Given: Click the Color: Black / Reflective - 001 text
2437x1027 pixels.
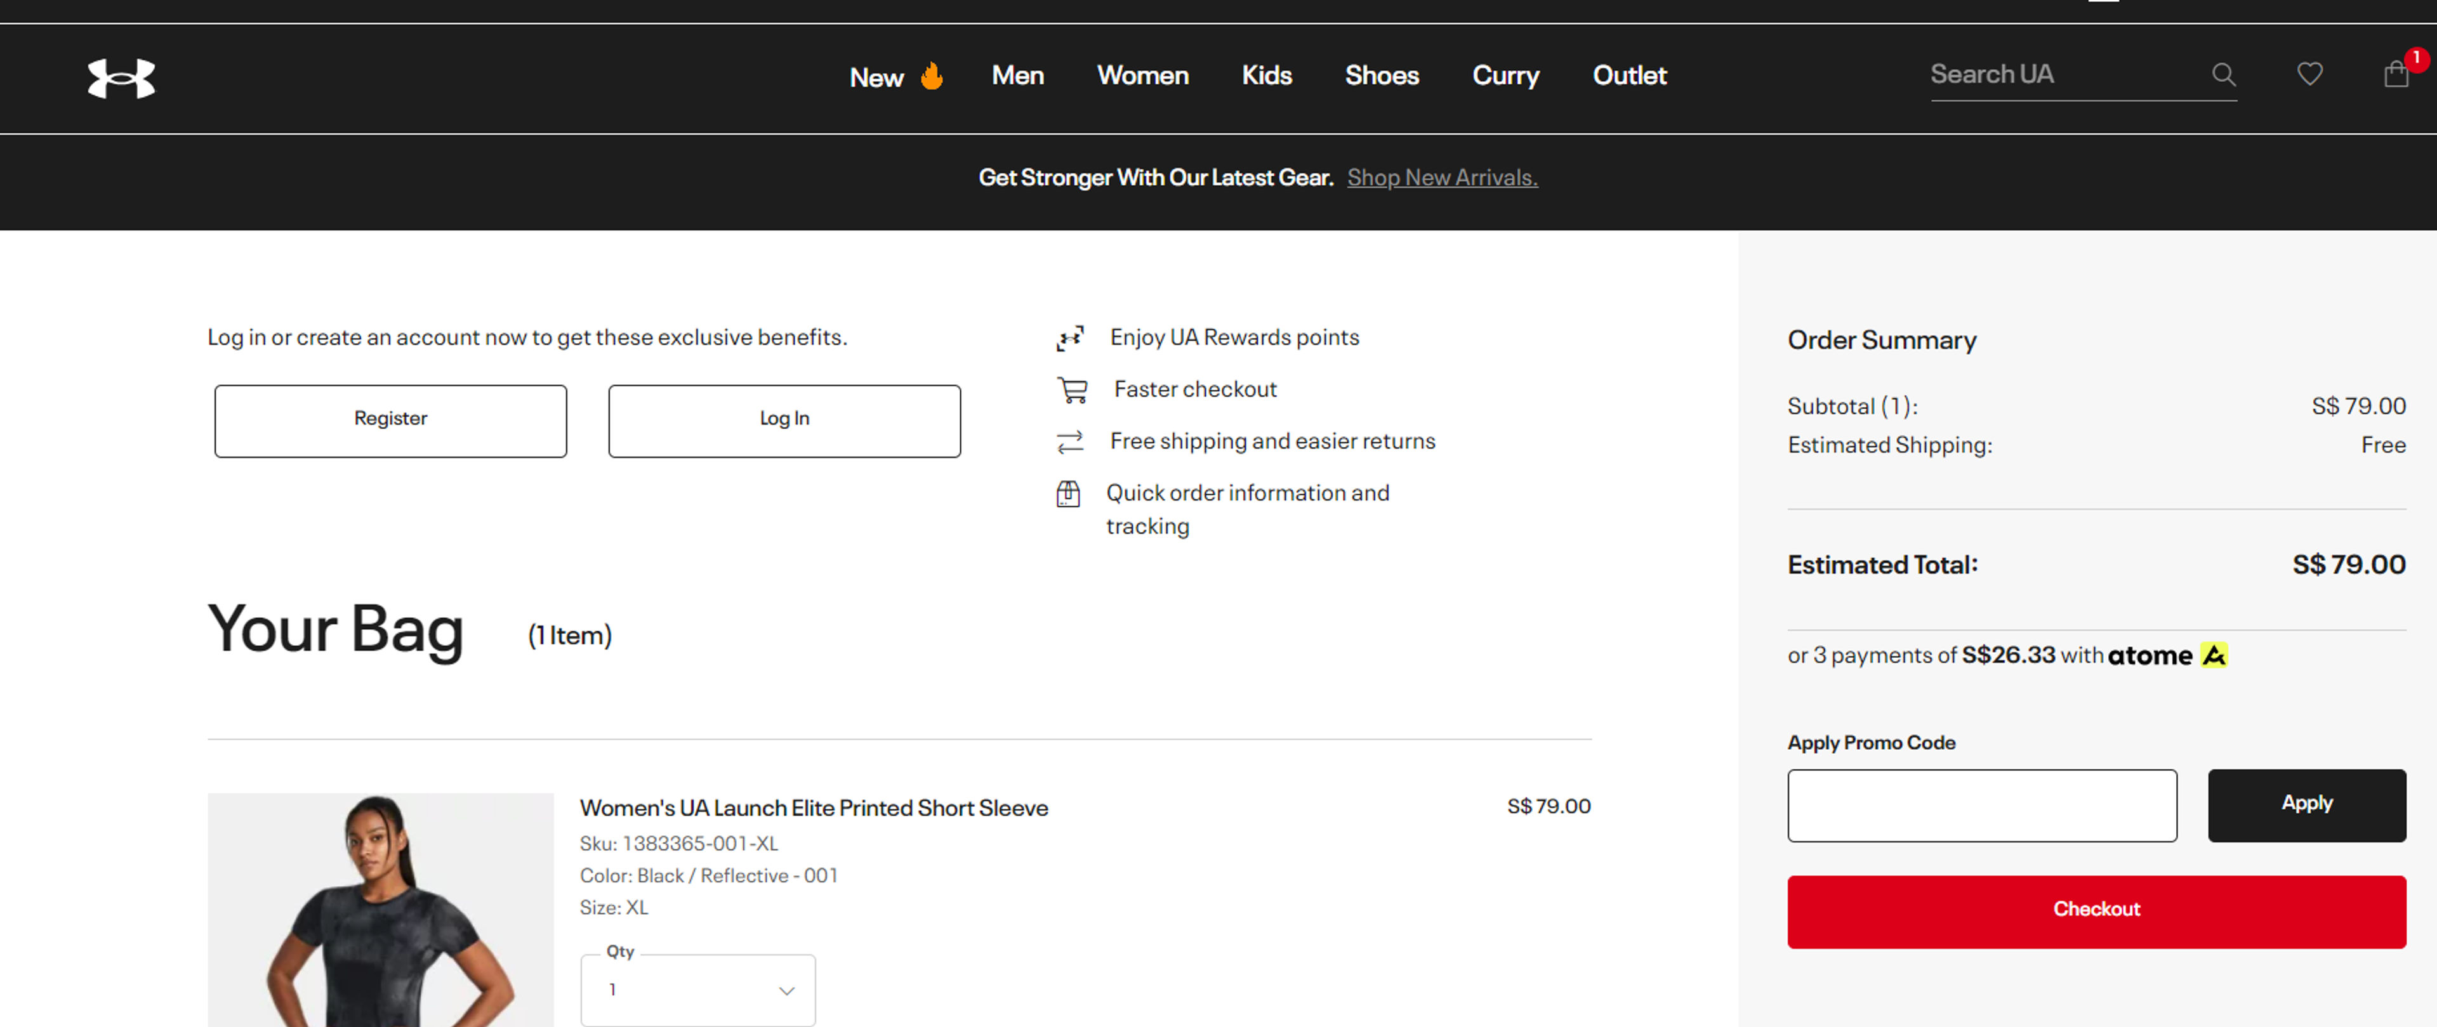Looking at the screenshot, I should (x=709, y=875).
